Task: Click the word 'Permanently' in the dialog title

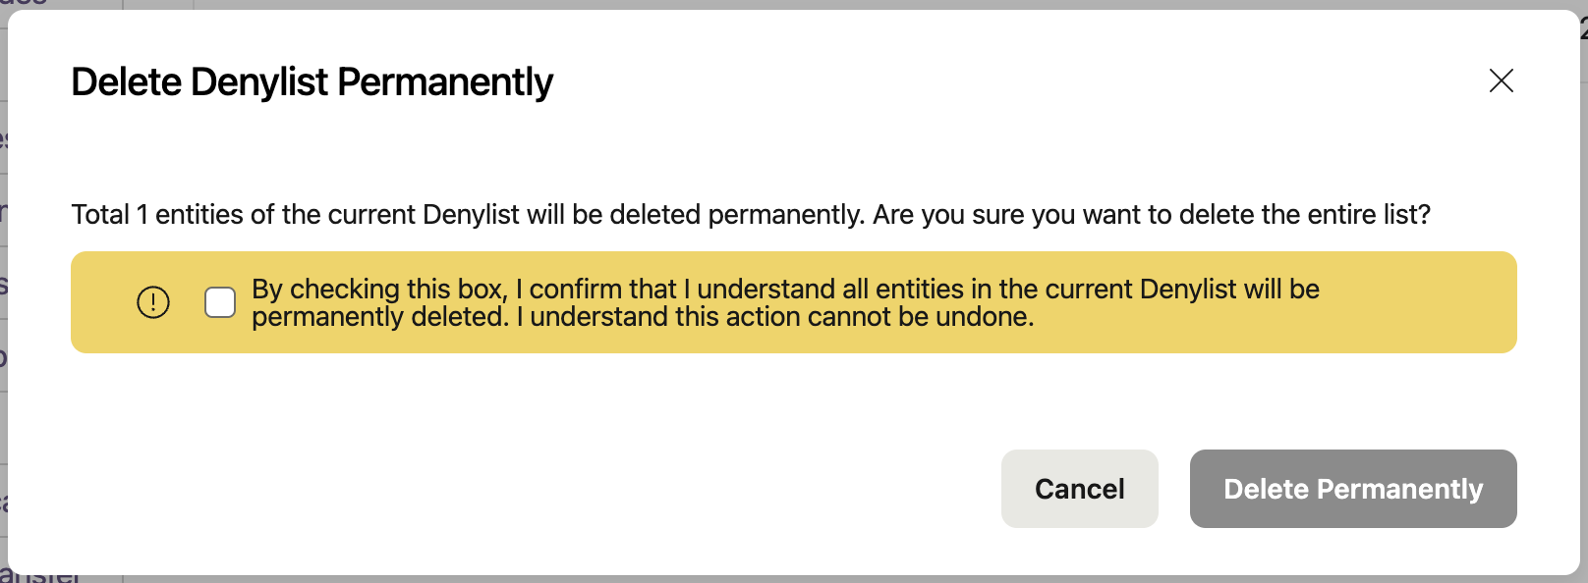Action: [445, 82]
